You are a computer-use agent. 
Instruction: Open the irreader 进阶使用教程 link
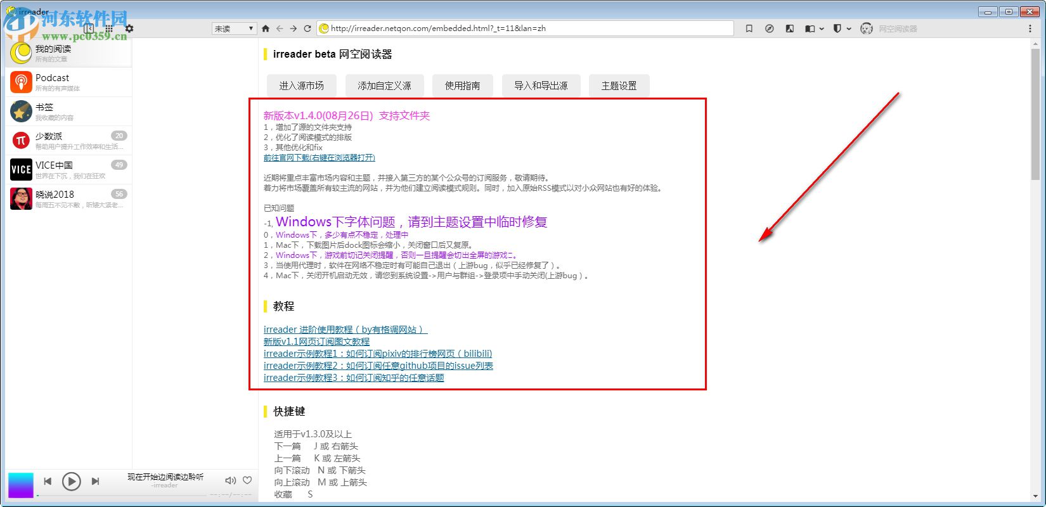(x=345, y=330)
